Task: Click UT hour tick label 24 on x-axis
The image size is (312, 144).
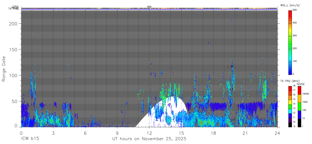Action: [277, 133]
